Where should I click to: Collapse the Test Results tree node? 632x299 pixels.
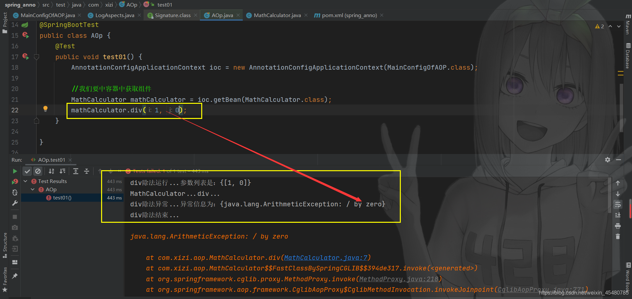(x=25, y=181)
